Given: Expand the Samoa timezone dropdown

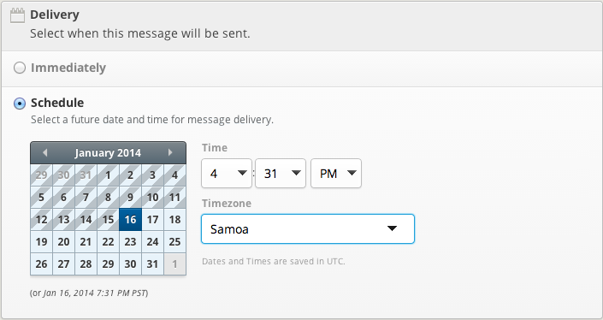Looking at the screenshot, I should click(308, 228).
